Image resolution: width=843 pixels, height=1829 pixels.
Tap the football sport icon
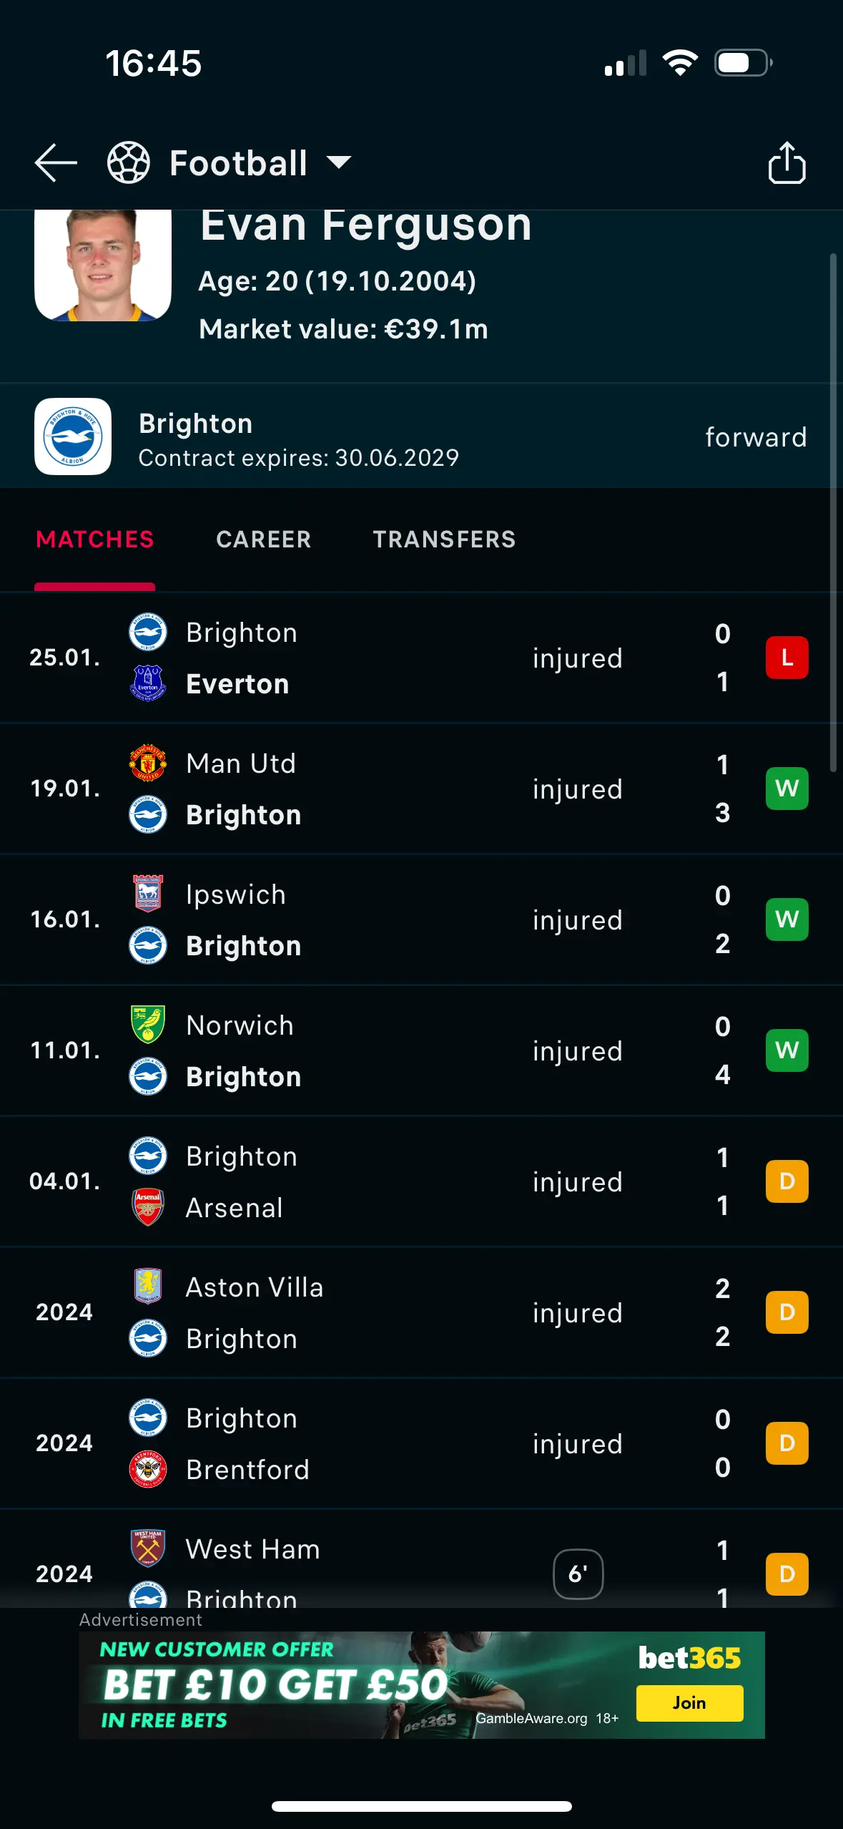[129, 163]
